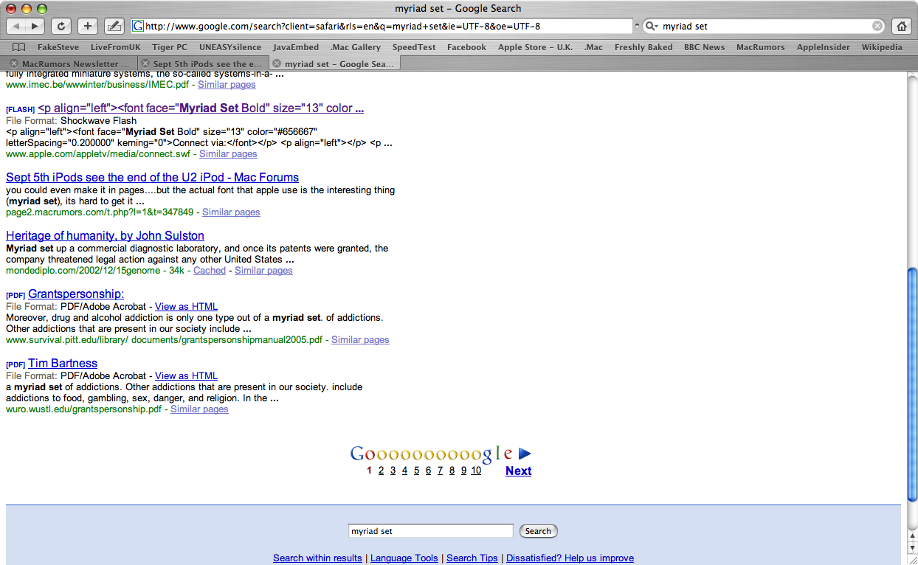The width and height of the screenshot is (918, 565).
Task: Open Search within results link
Action: pos(317,558)
